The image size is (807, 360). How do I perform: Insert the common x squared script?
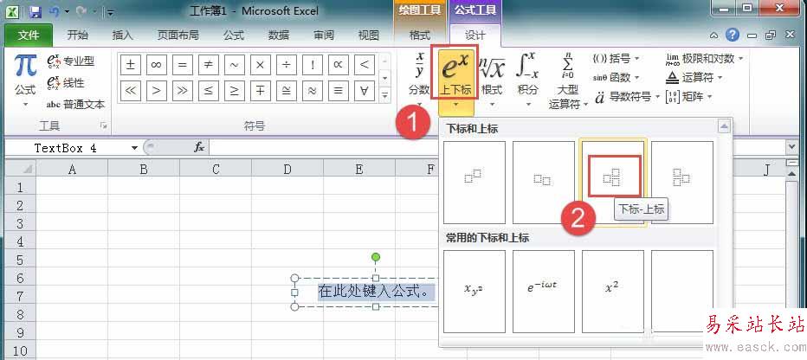pos(612,291)
